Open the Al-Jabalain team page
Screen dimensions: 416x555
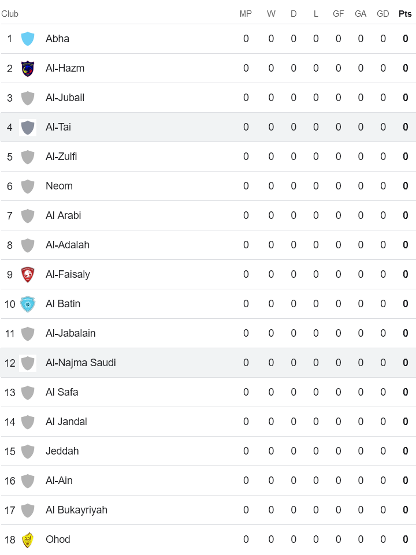click(70, 333)
